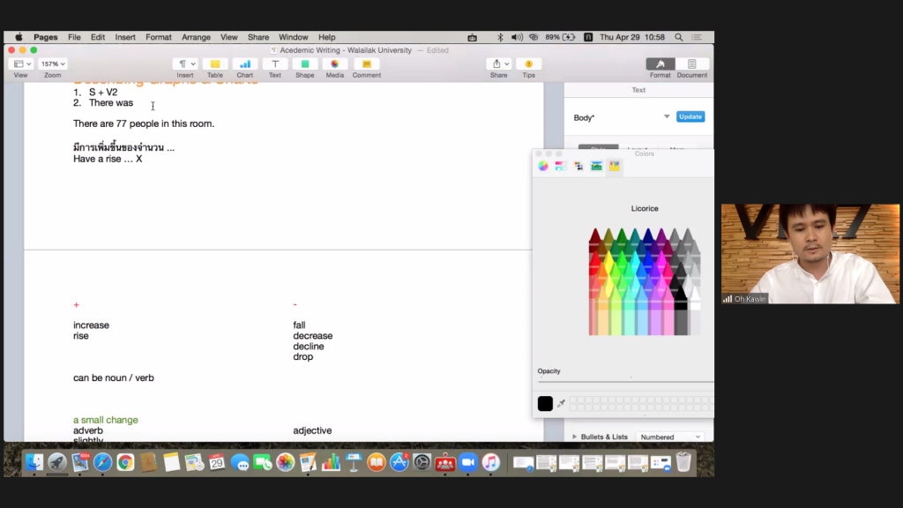Open the Zoom 157% dropdown
Screen dimensions: 903x508
pyautogui.click(x=53, y=64)
